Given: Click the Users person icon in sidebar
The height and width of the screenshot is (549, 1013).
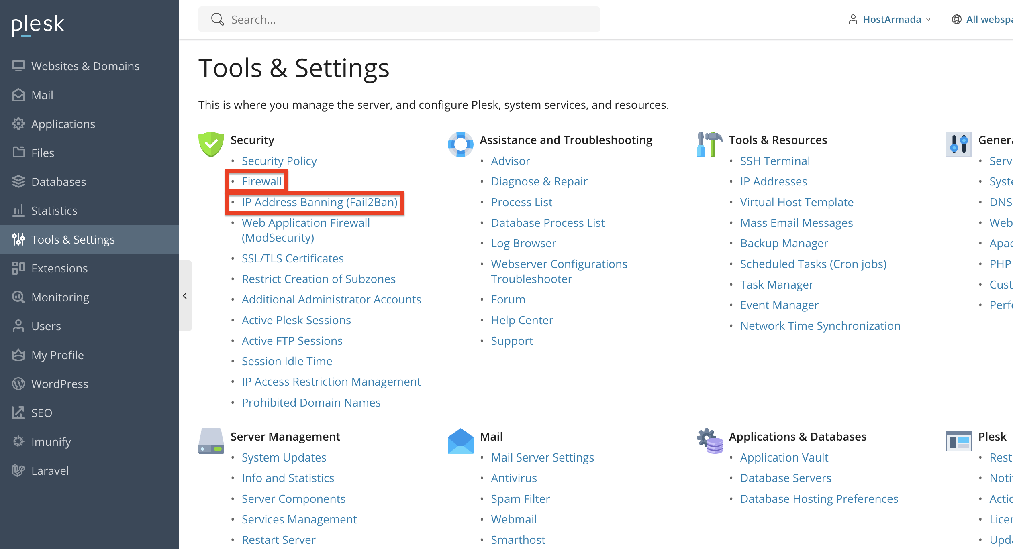Looking at the screenshot, I should click(18, 326).
